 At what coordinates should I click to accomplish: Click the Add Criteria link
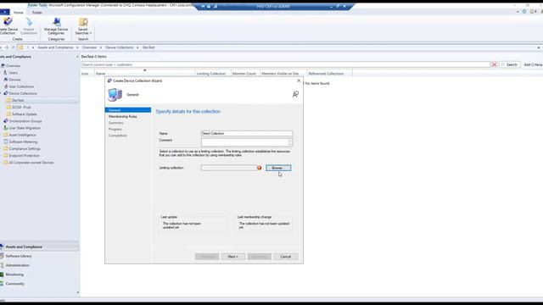533,64
